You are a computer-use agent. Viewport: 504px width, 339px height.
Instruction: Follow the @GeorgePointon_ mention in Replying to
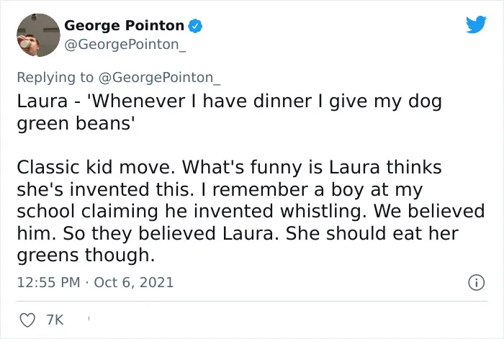coord(159,78)
